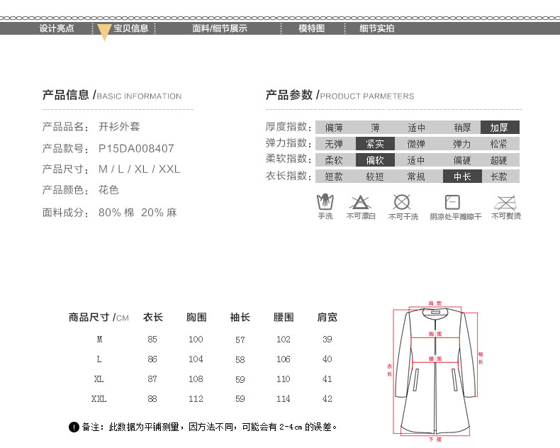560x448 pixels.
Task: Select highlighted 紧实 elasticity option
Action: pyautogui.click(x=375, y=144)
